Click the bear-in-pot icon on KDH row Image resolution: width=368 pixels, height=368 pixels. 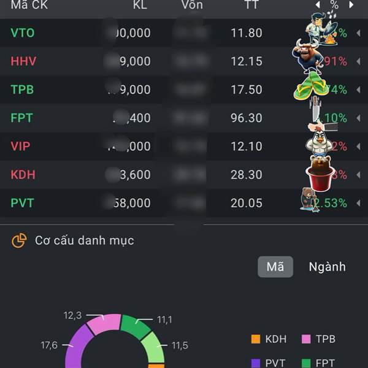click(x=319, y=172)
